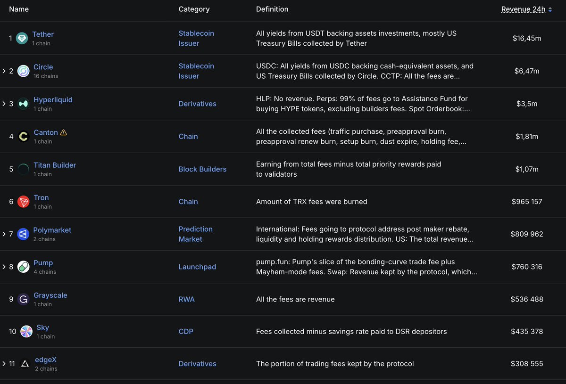Select Tether's $16,45m revenue value
Screen dimensions: 566x384
click(527, 38)
